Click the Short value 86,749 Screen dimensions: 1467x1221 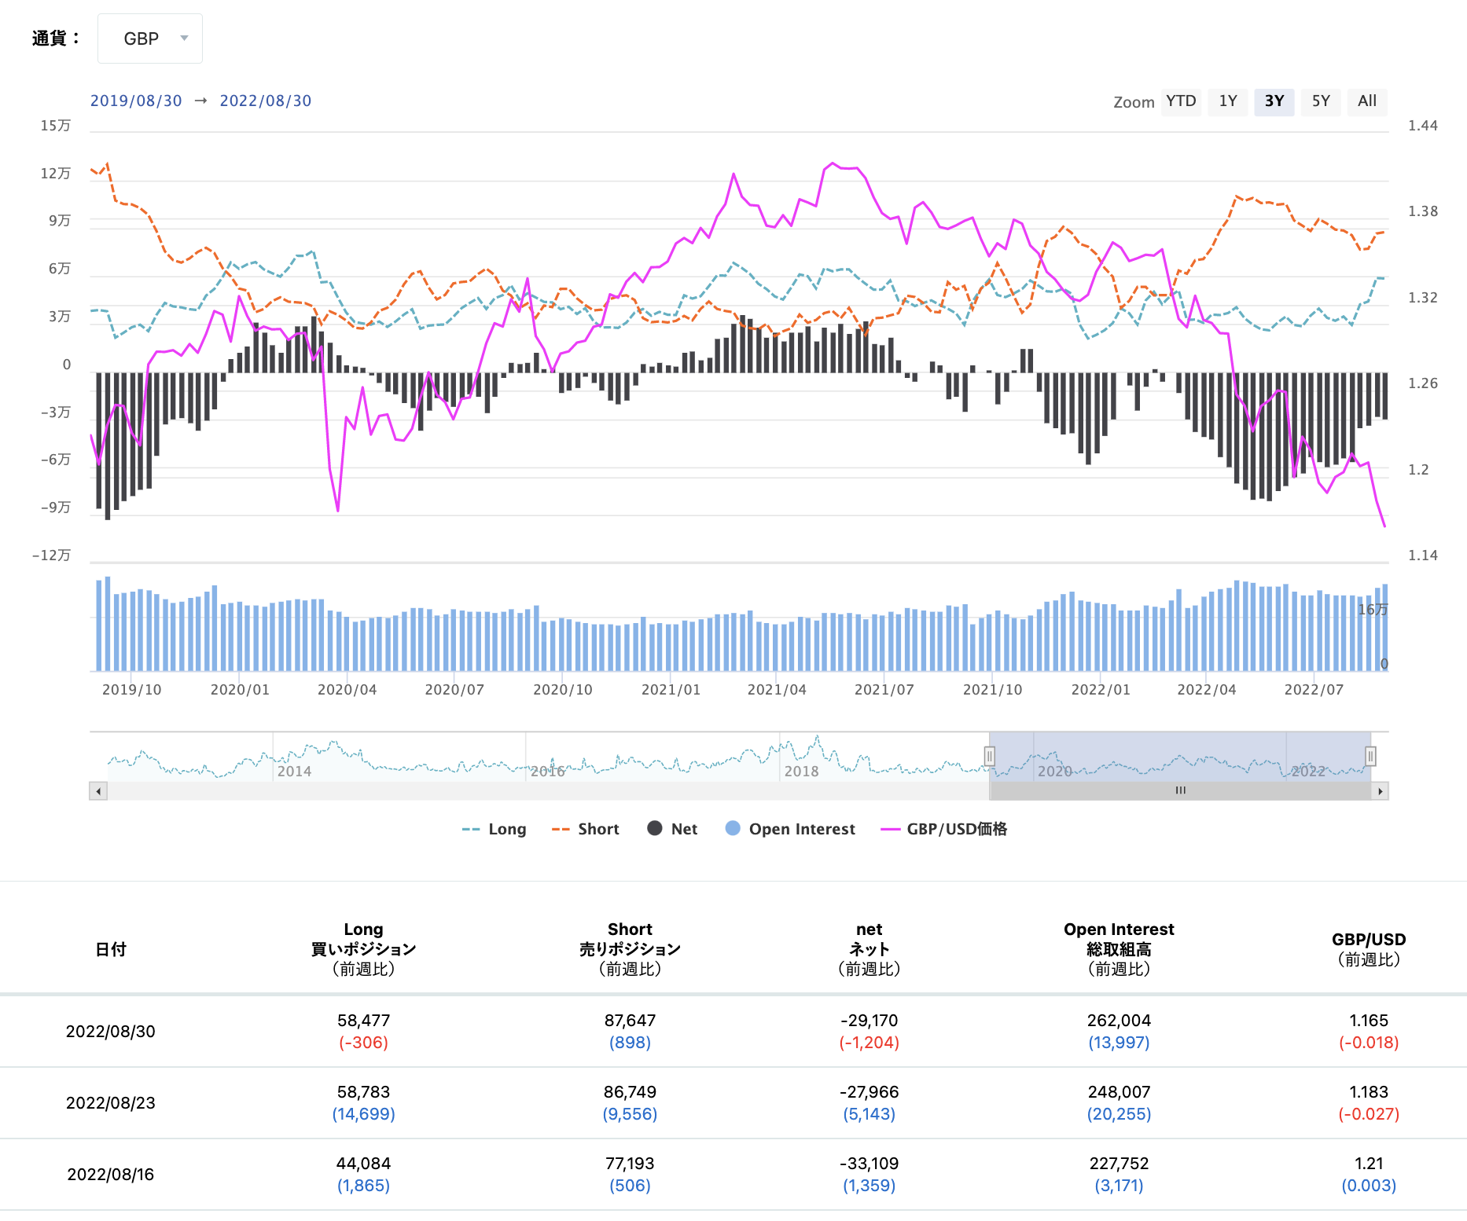[x=630, y=1092]
